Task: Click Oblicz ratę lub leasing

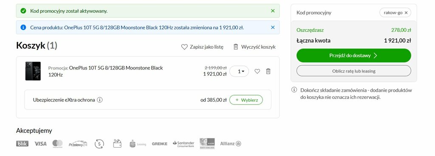Action: 354,71
